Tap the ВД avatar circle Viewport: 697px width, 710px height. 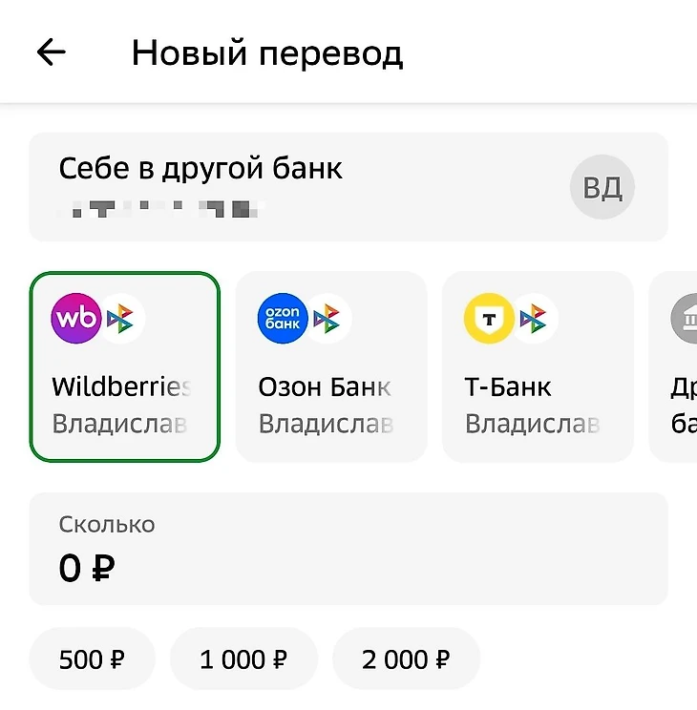click(x=602, y=187)
